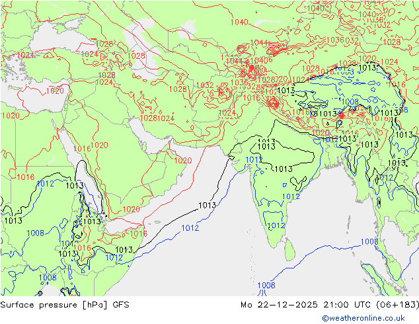Select the blue 1012 label over Arabian Sea
419x324 pixels.
pos(190,228)
